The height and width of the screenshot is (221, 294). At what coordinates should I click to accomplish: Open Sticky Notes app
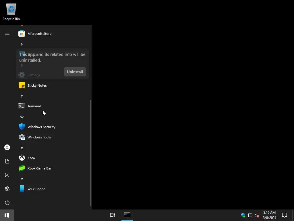53,85
